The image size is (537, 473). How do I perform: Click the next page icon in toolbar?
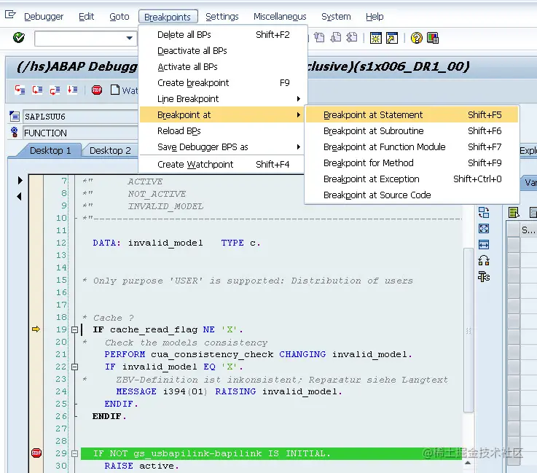(336, 37)
